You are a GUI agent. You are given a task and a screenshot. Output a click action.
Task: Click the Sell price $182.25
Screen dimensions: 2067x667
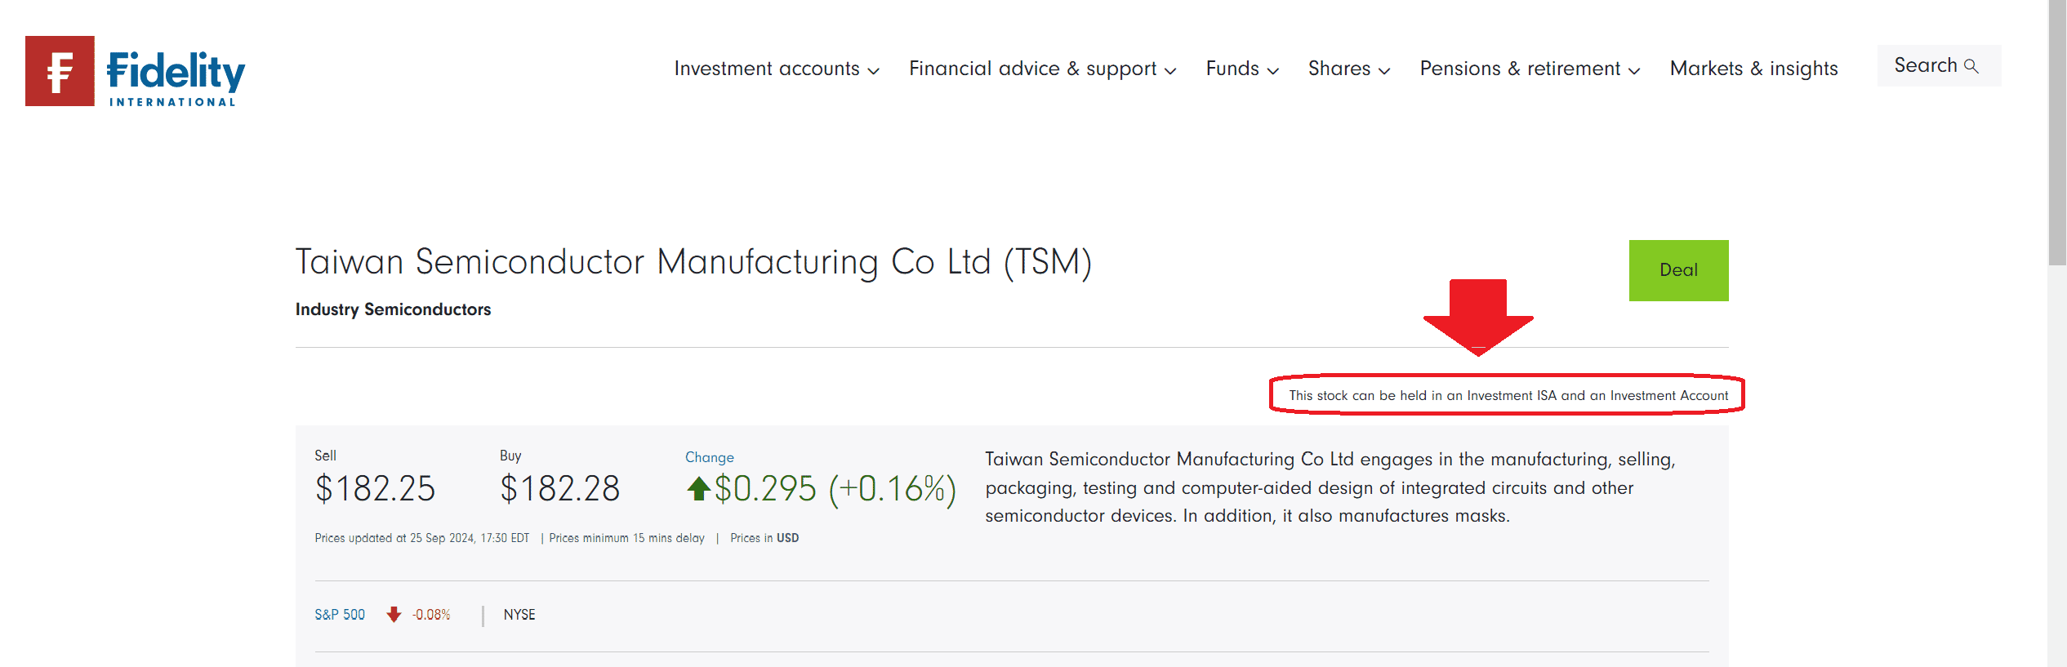coord(375,489)
